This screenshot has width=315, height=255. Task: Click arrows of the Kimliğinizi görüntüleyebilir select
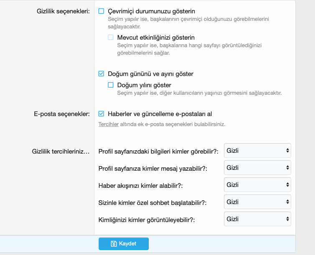[287, 219]
